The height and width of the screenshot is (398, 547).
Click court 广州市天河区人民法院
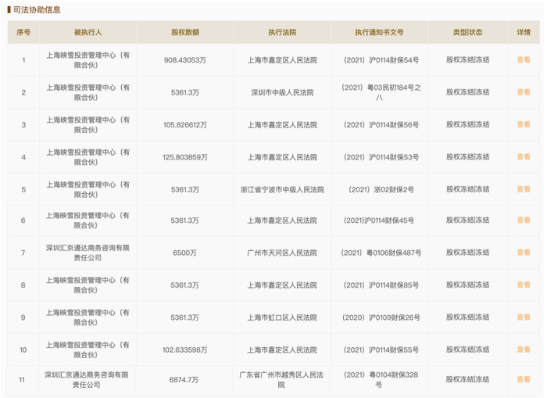tap(282, 253)
